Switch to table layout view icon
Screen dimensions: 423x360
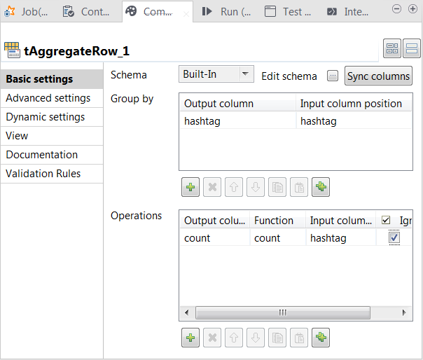pos(392,49)
